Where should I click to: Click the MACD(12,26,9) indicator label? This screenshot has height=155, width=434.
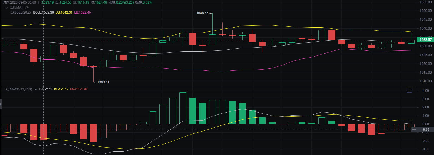click(x=21, y=89)
